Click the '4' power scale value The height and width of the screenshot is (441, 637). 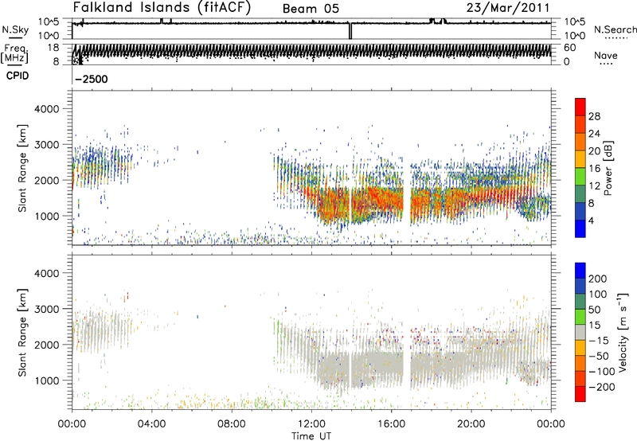tap(591, 220)
